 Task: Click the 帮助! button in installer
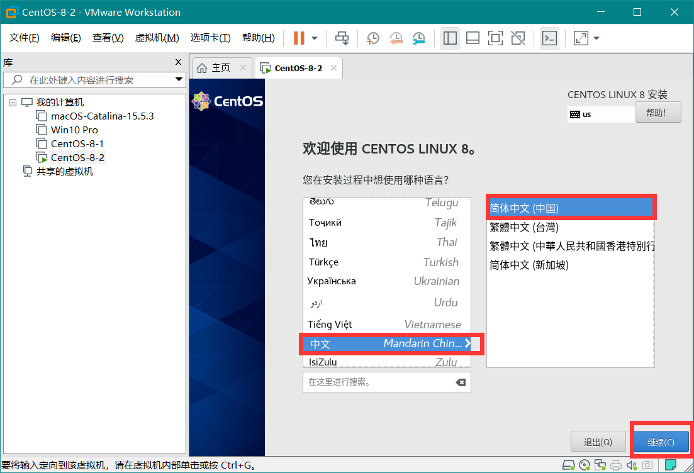pos(658,113)
